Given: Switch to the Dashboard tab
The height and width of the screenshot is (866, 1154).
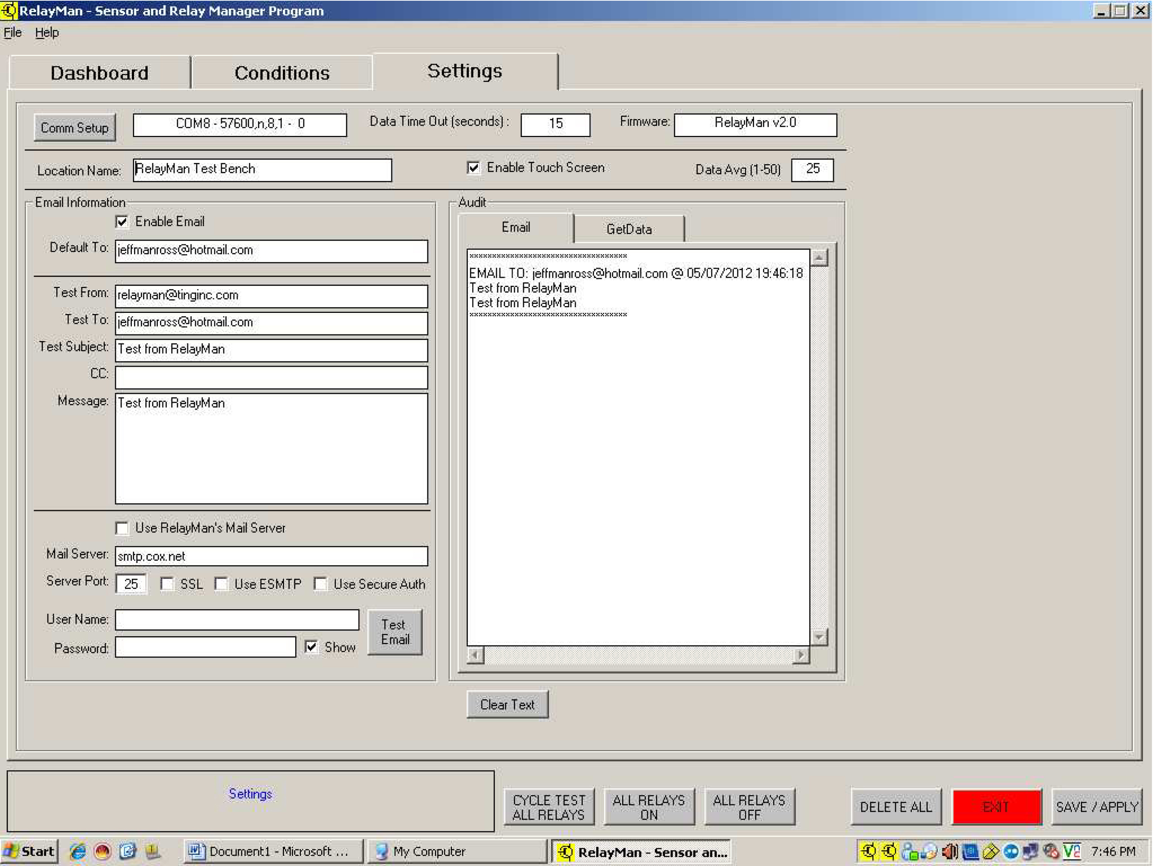Looking at the screenshot, I should (x=99, y=73).
